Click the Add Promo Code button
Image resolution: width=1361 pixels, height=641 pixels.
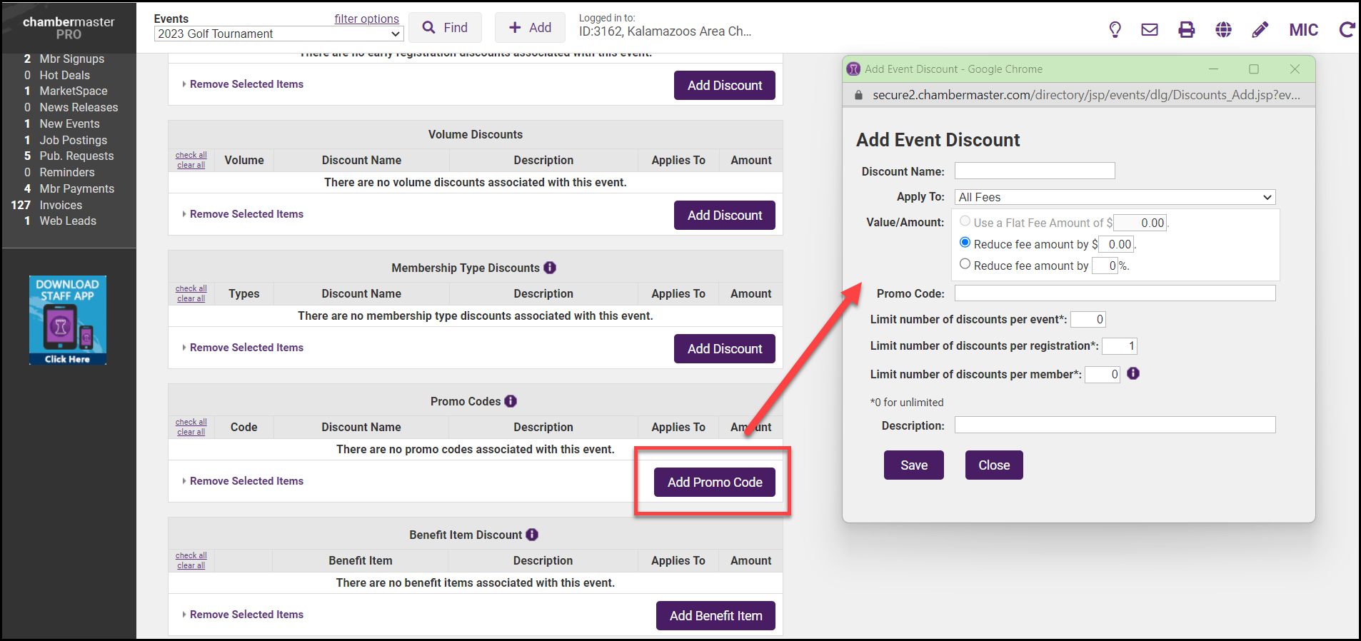(714, 483)
